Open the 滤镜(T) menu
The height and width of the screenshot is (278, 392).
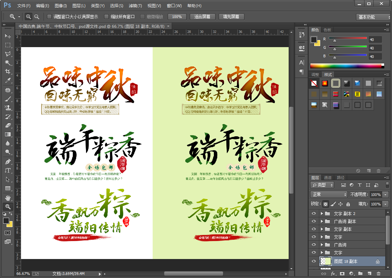[x=135, y=6]
